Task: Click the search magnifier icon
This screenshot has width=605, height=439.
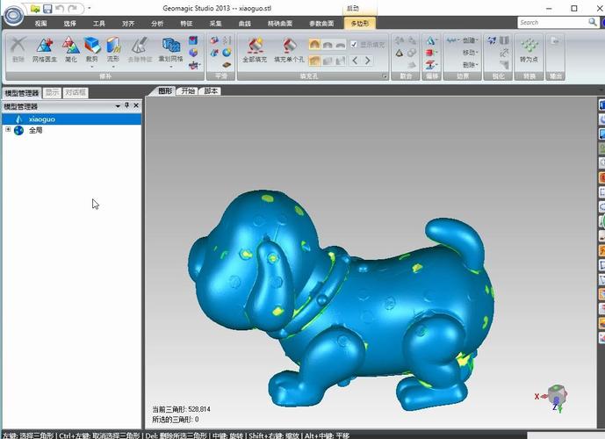Action: [593, 22]
